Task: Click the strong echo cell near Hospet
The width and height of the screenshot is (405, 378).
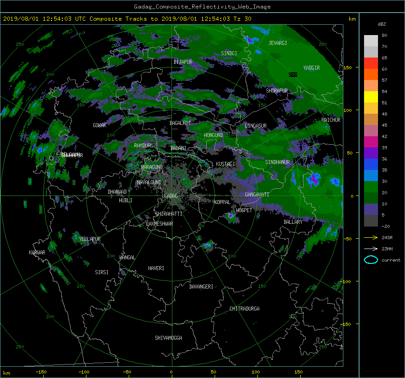Action: point(231,216)
